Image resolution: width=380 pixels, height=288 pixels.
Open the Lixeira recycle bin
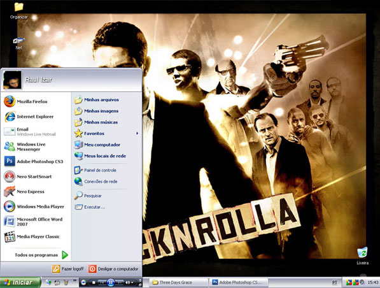(362, 256)
